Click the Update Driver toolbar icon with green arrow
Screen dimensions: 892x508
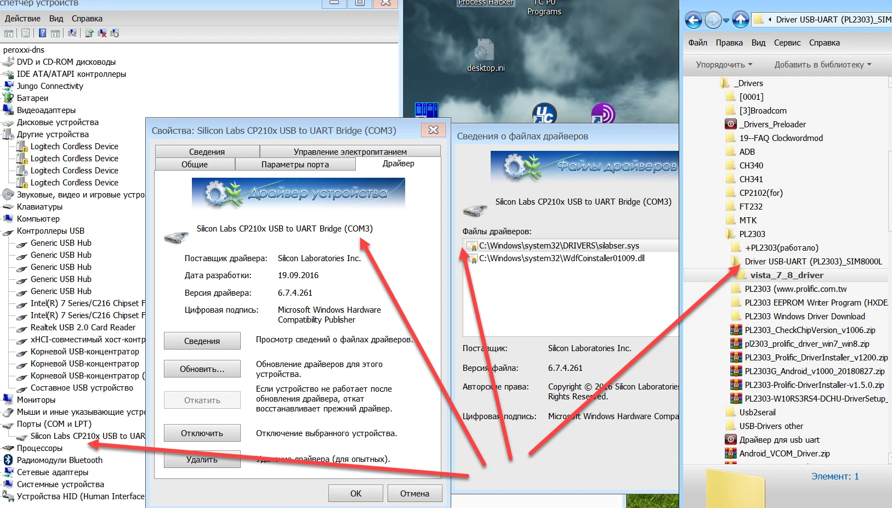pos(89,33)
